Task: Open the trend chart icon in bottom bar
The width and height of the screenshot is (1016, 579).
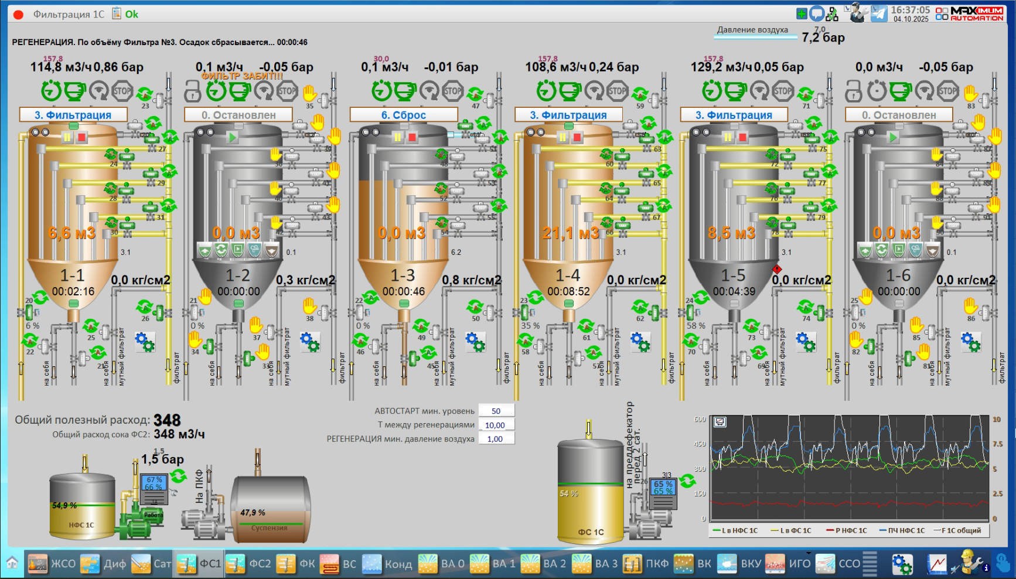Action: pyautogui.click(x=937, y=564)
